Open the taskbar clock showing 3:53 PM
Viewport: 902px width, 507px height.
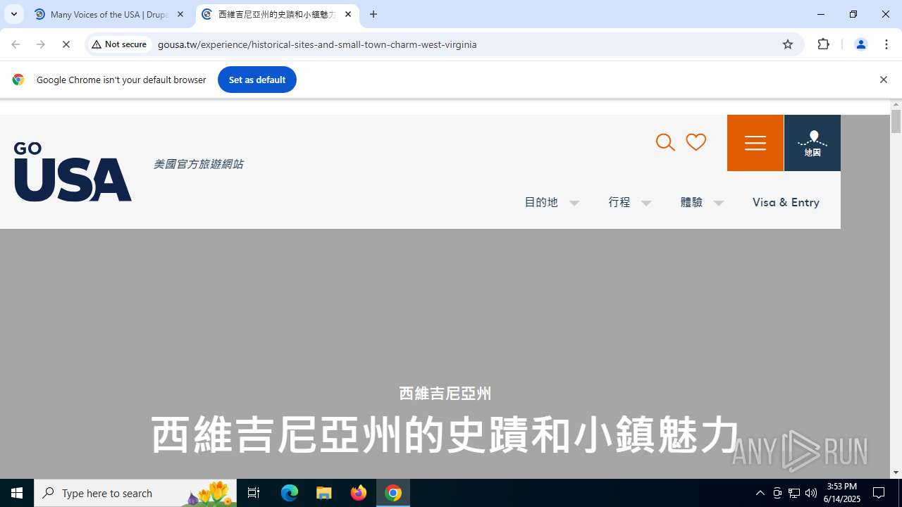(843, 493)
